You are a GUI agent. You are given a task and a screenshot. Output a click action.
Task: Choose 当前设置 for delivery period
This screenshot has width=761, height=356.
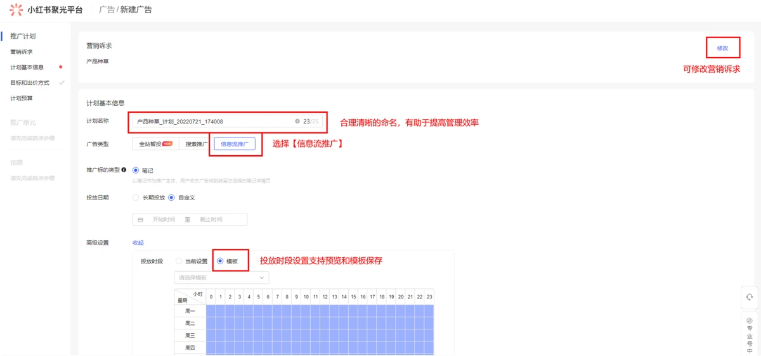click(179, 261)
